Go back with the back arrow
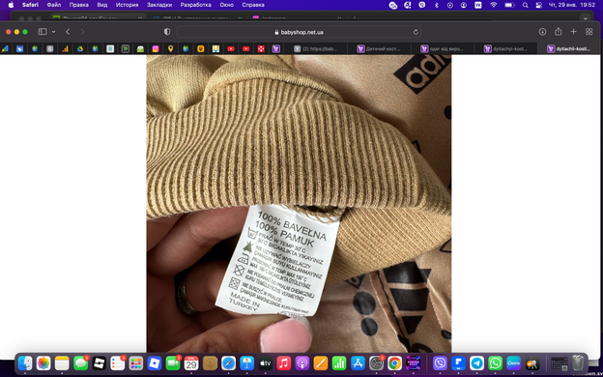This screenshot has width=603, height=377. (68, 32)
